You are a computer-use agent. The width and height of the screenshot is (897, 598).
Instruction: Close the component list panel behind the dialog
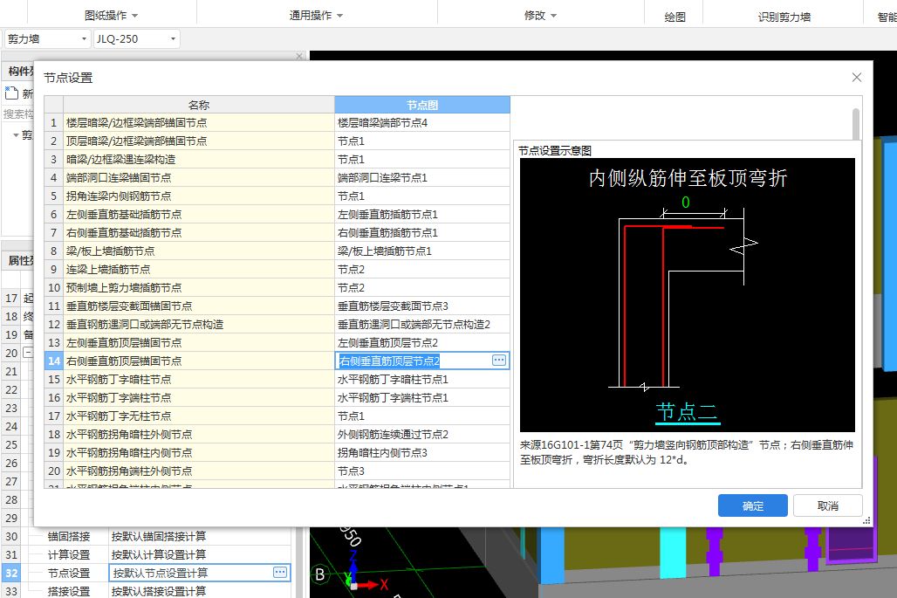(299, 56)
